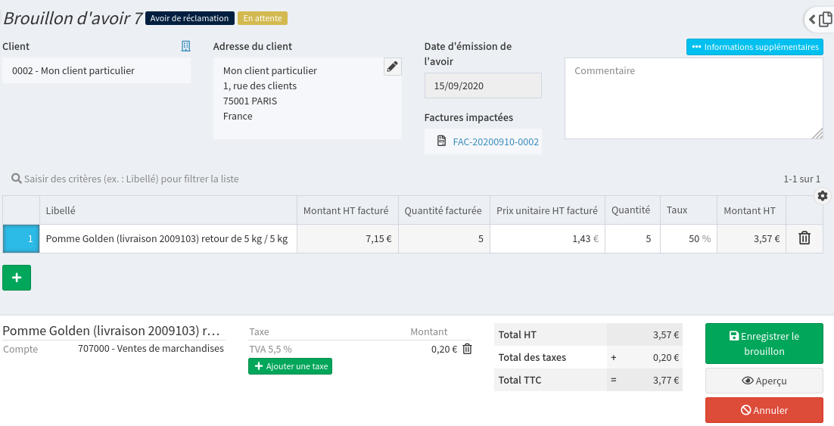Open invoice link FAC-20200910-0002
Image resolution: width=834 pixels, height=426 pixels.
tap(495, 141)
